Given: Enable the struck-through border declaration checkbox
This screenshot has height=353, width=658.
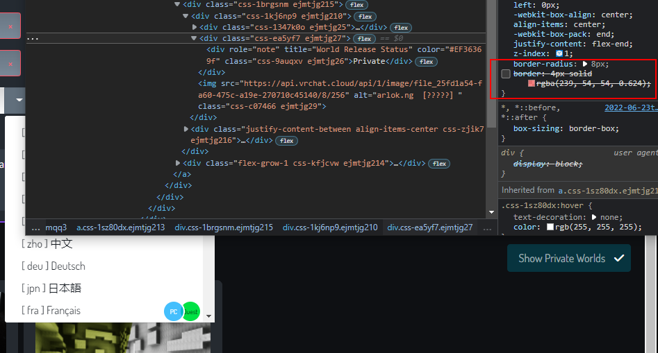Looking at the screenshot, I should [506, 74].
